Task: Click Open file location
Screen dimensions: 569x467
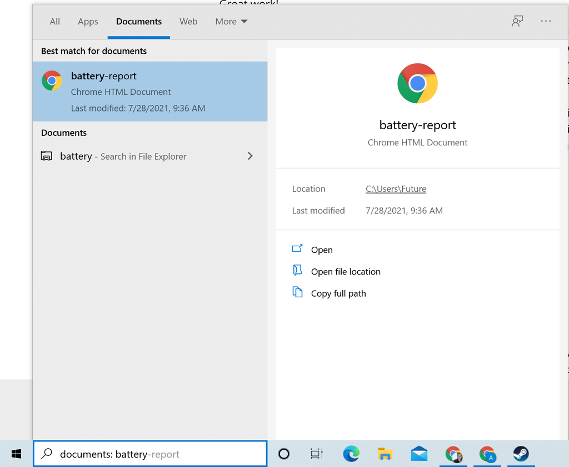Action: pyautogui.click(x=346, y=271)
